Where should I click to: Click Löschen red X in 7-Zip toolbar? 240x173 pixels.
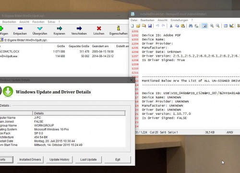coord(99,28)
